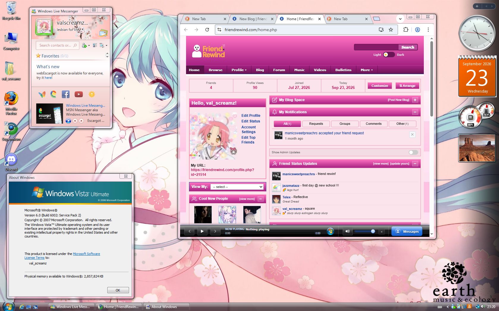Open Messages in the player bar
Image resolution: width=499 pixels, height=311 pixels.
tap(407, 232)
